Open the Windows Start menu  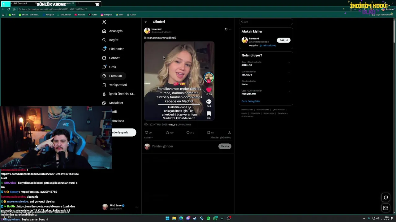(167, 218)
